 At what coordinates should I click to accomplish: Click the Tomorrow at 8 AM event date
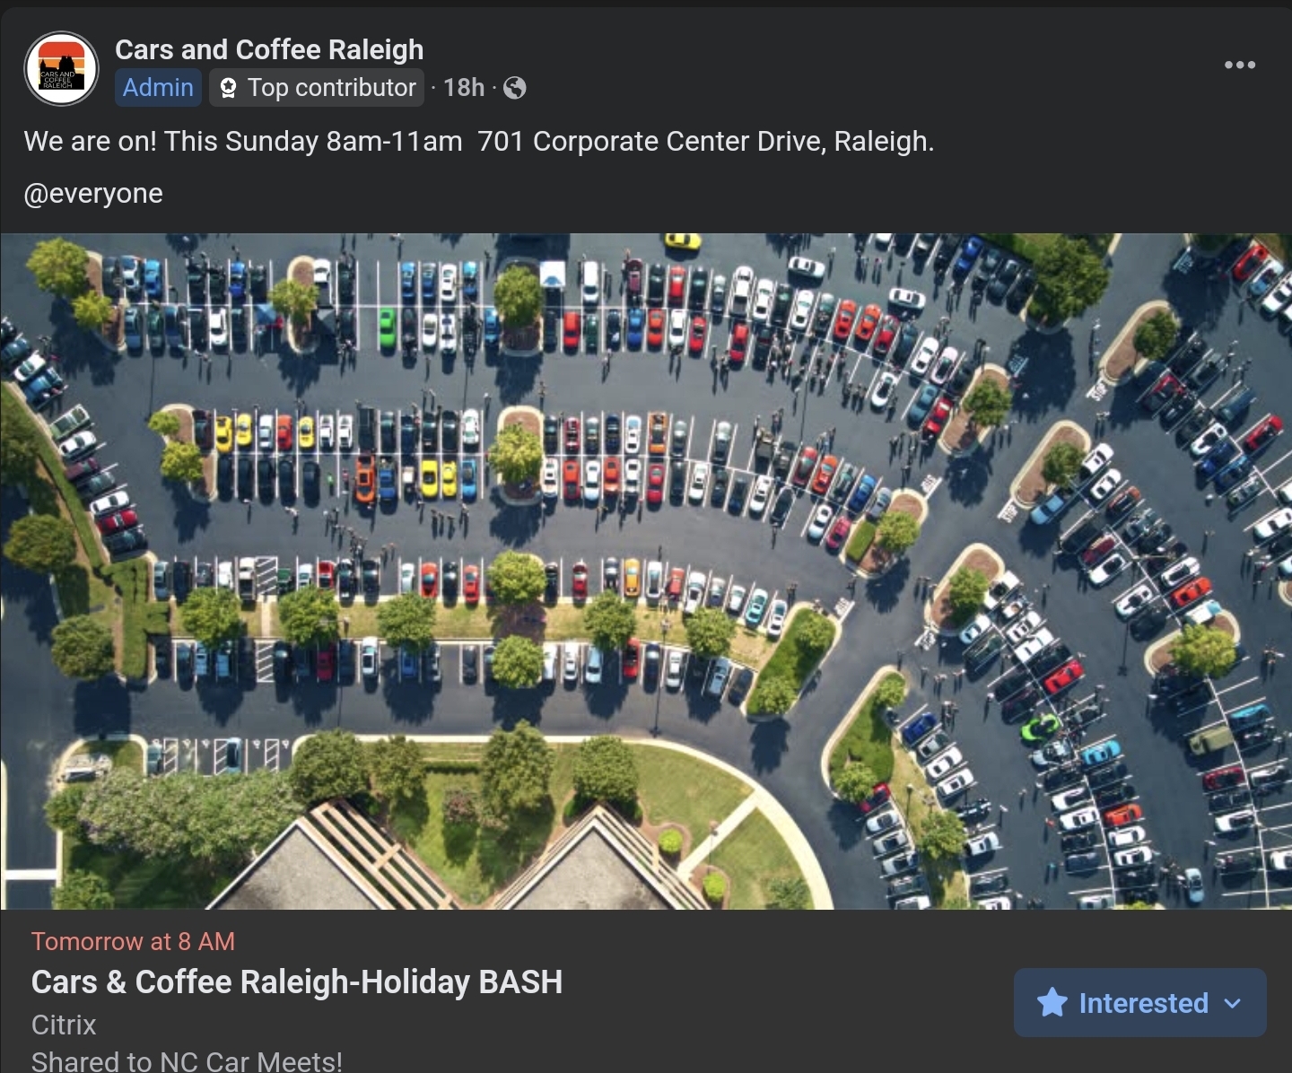133,941
